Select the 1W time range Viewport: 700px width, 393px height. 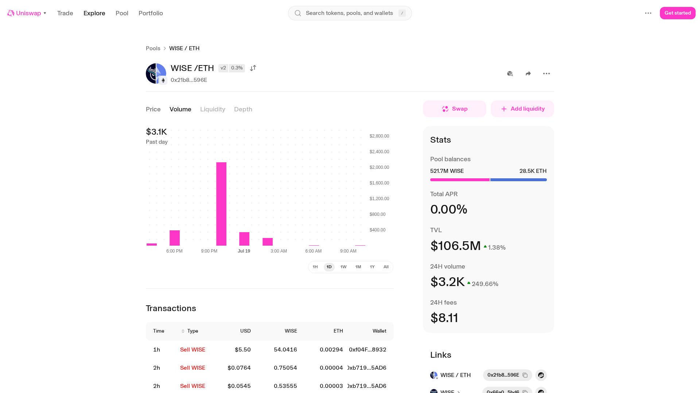343,267
